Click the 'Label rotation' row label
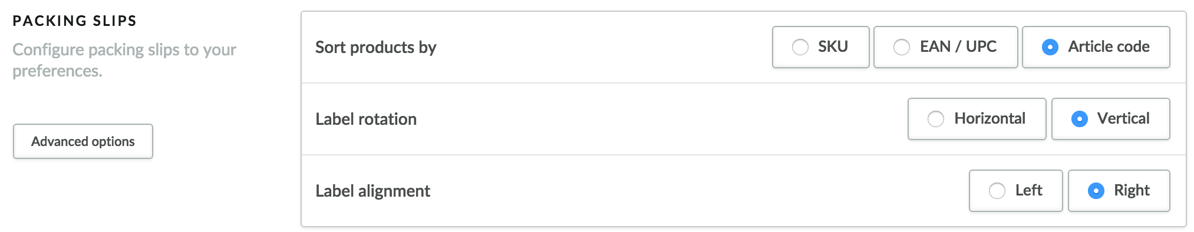The image size is (1194, 232). tap(366, 119)
